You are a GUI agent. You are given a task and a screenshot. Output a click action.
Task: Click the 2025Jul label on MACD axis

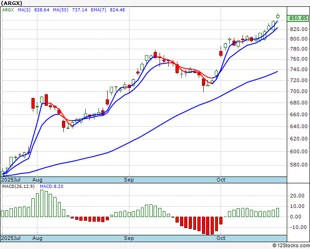coord(10,238)
